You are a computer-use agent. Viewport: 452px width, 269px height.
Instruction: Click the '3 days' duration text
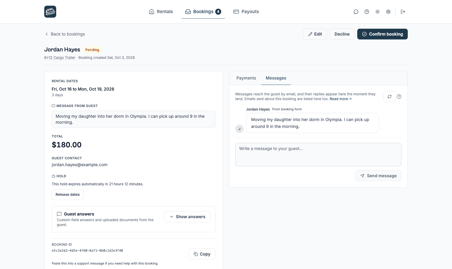(x=57, y=95)
